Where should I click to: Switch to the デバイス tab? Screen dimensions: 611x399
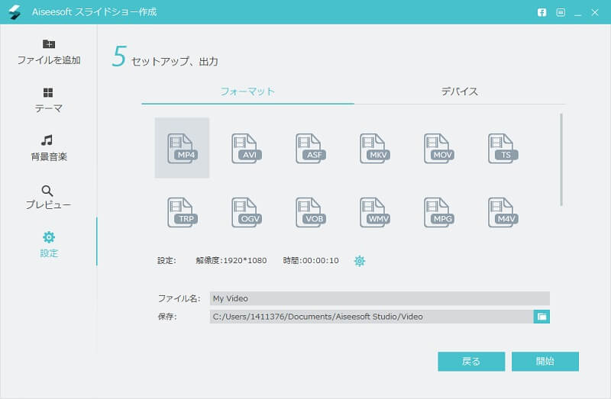click(x=460, y=92)
